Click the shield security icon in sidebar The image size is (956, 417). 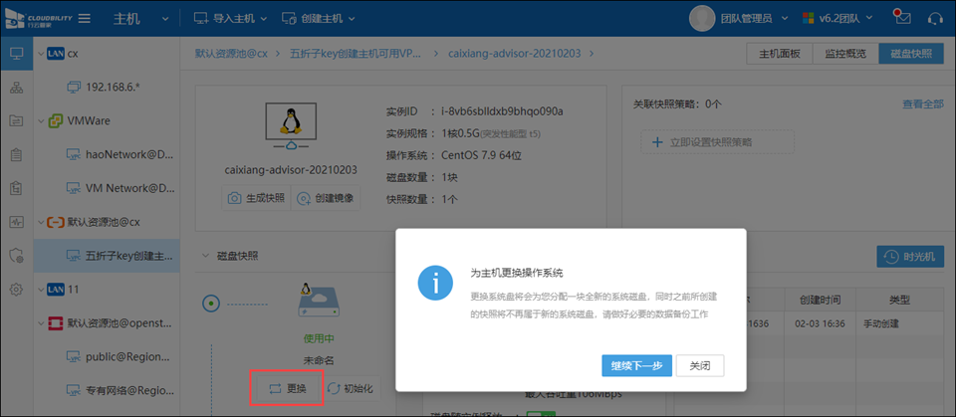(x=16, y=256)
